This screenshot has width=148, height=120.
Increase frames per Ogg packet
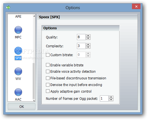(111, 97)
